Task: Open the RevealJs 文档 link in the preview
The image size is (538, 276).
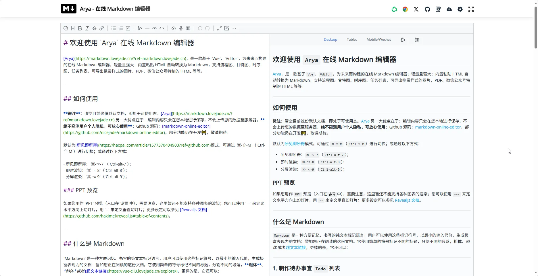Action: tap(407, 200)
